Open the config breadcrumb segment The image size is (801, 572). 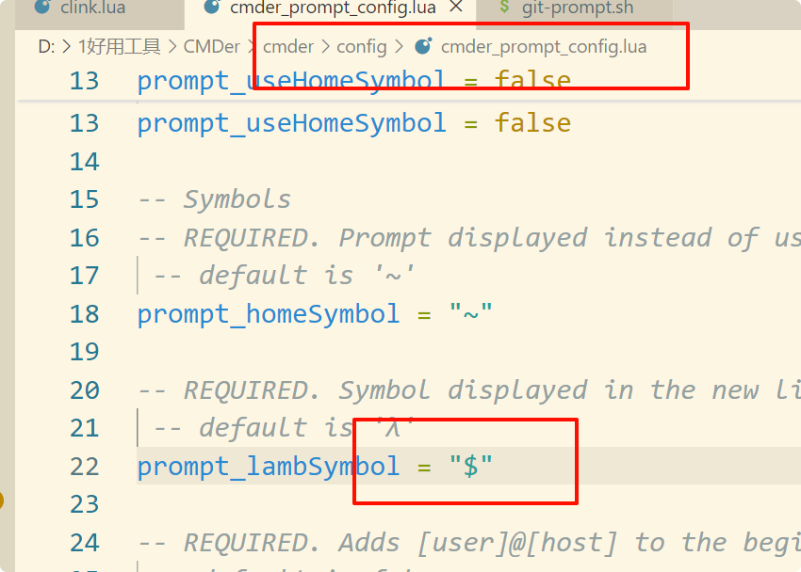pos(362,46)
